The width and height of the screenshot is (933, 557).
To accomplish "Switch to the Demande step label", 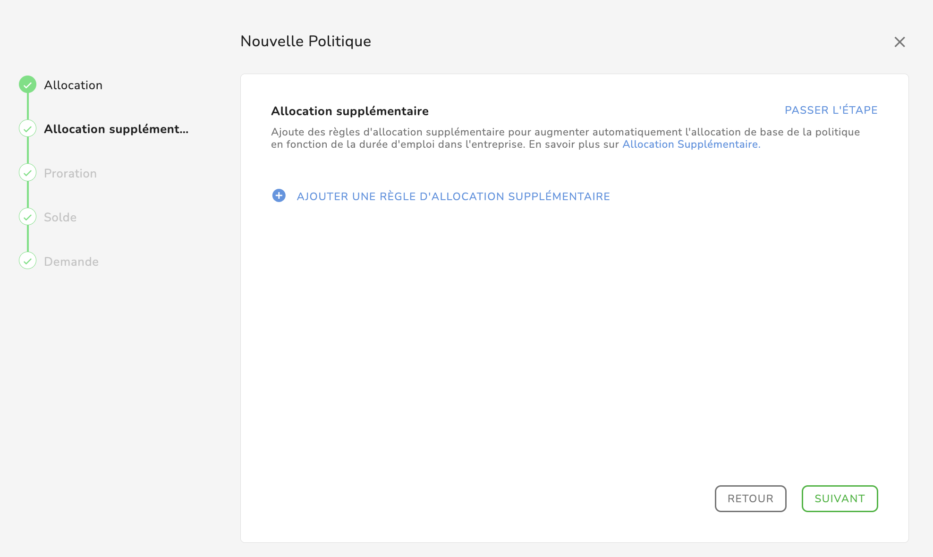I will [x=71, y=262].
